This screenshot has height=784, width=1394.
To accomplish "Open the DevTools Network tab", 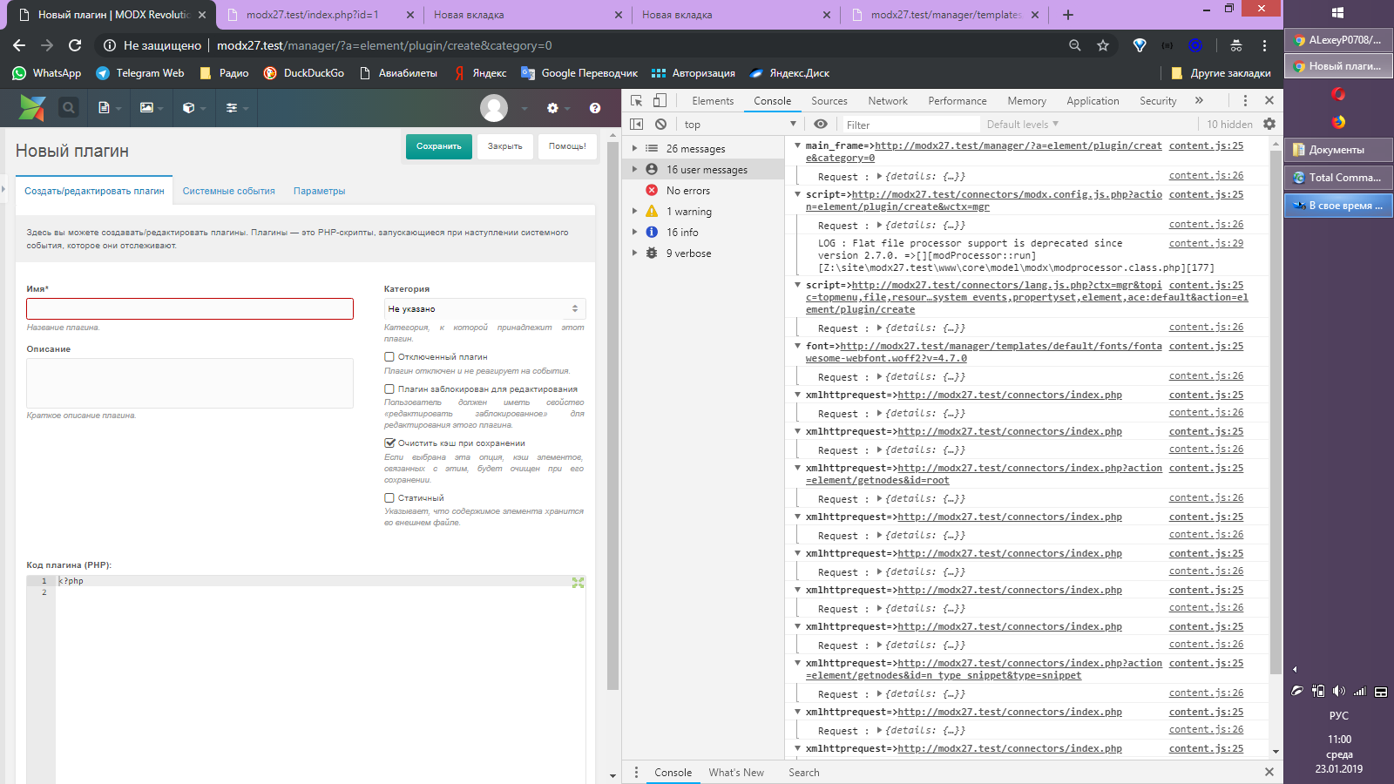I will pyautogui.click(x=888, y=101).
